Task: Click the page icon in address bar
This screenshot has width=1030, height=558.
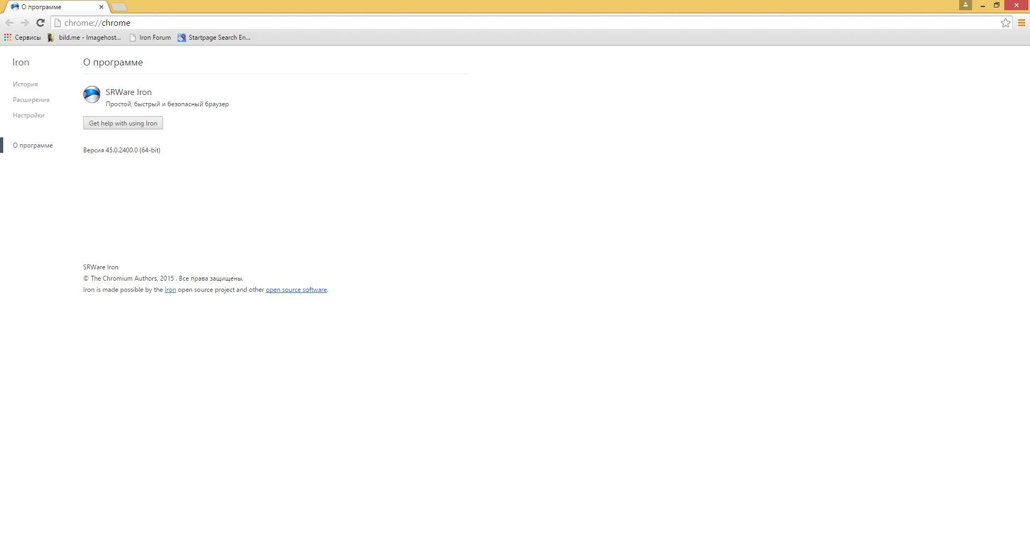Action: pyautogui.click(x=58, y=23)
